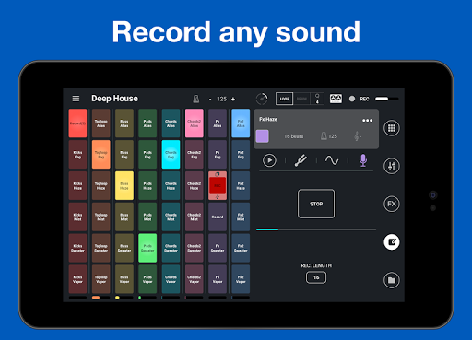Open the FX effects panel
Screen dimensions: 472x340
point(392,204)
